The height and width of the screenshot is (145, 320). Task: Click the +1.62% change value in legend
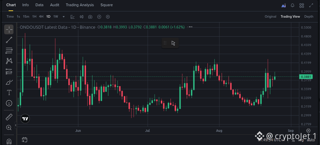[177, 27]
